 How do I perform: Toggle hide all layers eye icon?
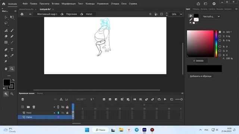tap(63, 107)
